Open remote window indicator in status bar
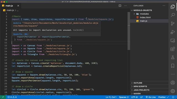The height and width of the screenshot is (99, 177). pos(3,97)
